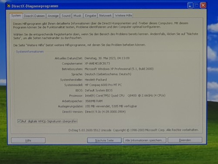Click the Hewlett-Packard manufacturer value

(x=95, y=80)
